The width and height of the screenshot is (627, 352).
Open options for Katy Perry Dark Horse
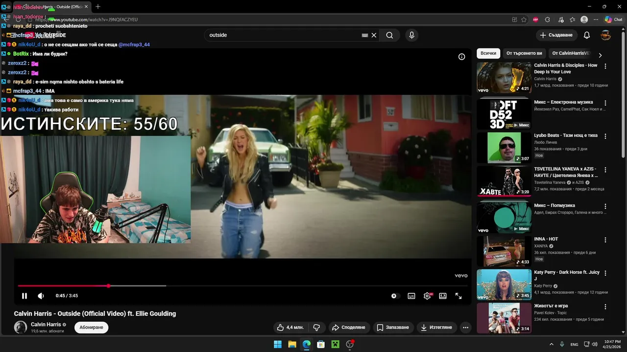click(x=605, y=273)
